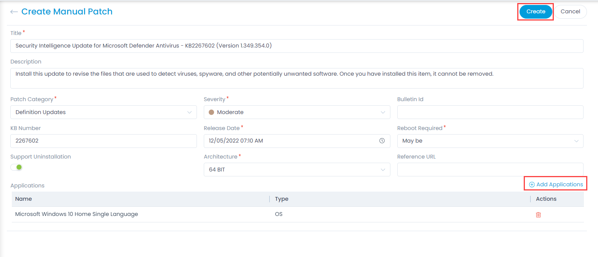The width and height of the screenshot is (598, 257).
Task: Click into the Description text area
Action: tap(297, 78)
